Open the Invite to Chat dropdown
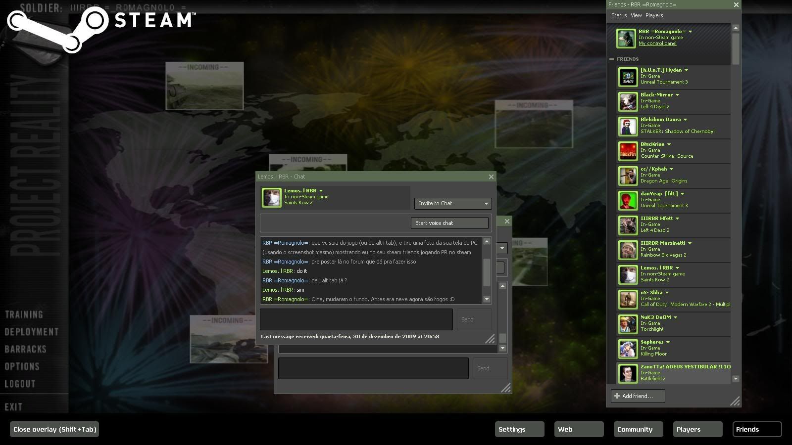The height and width of the screenshot is (445, 792). tap(452, 203)
